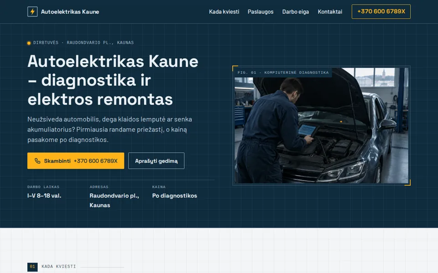Image resolution: width=438 pixels, height=273 pixels.
Task: Click the yellow Skambinti call button
Action: click(76, 161)
